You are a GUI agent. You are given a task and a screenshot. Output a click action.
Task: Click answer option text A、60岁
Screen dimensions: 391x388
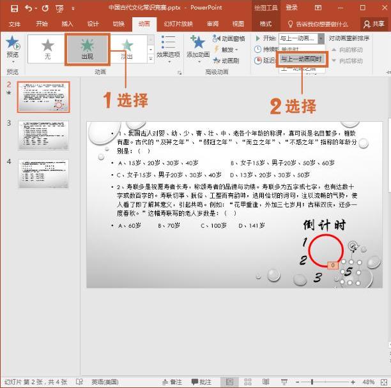click(129, 226)
